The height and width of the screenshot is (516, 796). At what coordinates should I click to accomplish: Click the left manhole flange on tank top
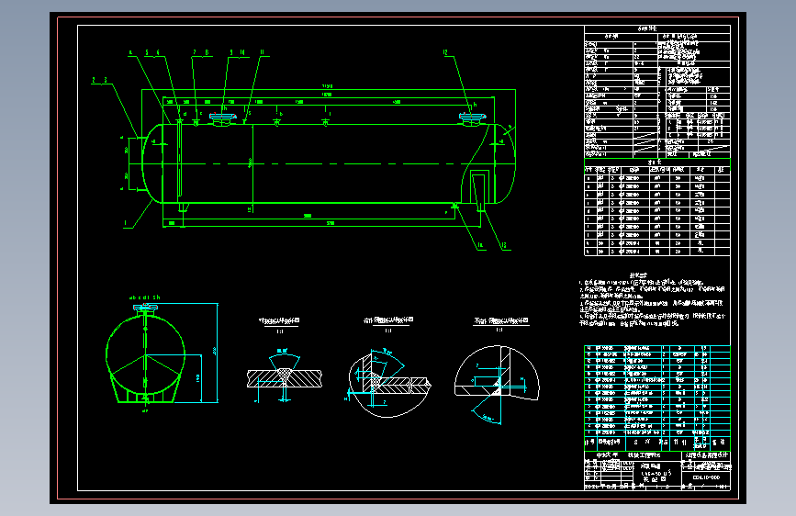point(222,118)
